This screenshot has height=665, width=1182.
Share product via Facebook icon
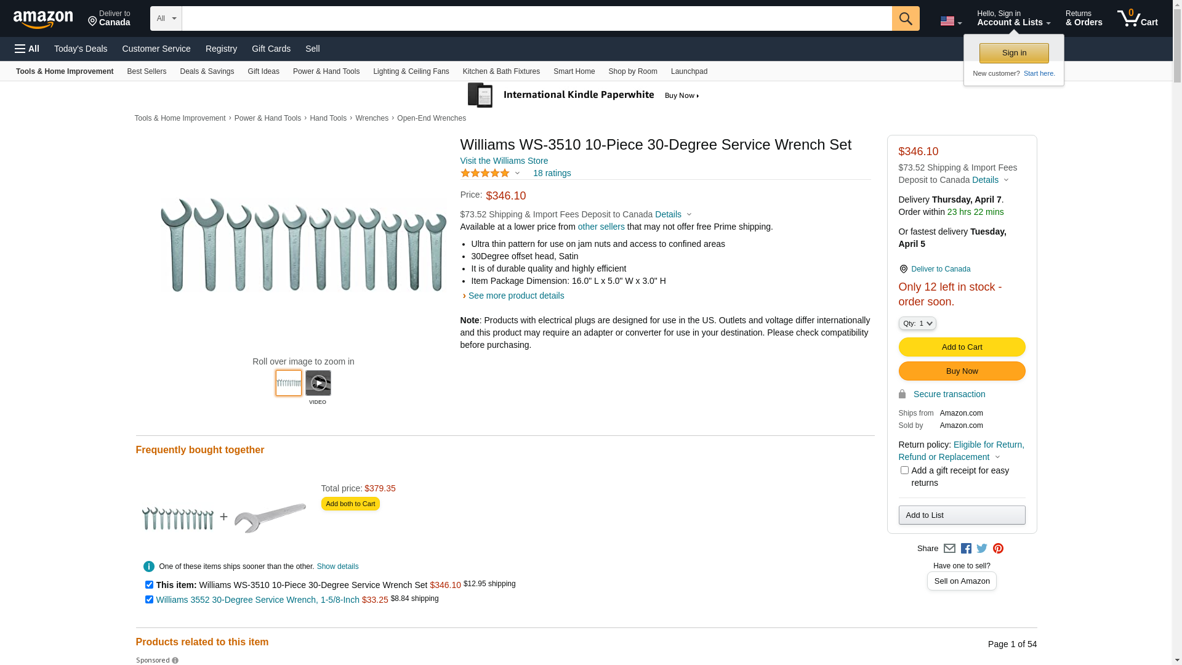pos(966,549)
